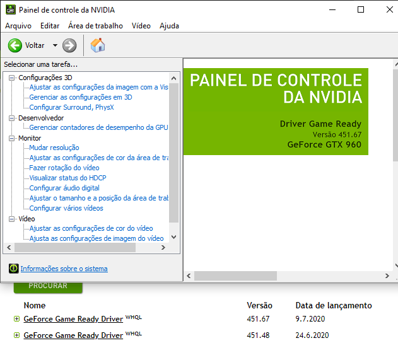Image resolution: width=398 pixels, height=343 pixels.
Task: Select Configurar áudio digital
Action: [x=64, y=188]
